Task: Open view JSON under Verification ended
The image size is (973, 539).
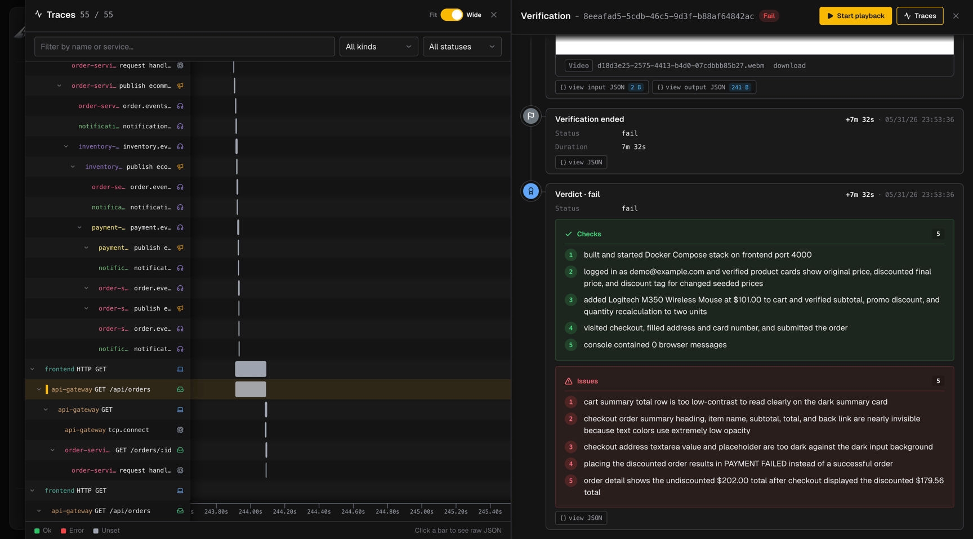Action: tap(581, 162)
